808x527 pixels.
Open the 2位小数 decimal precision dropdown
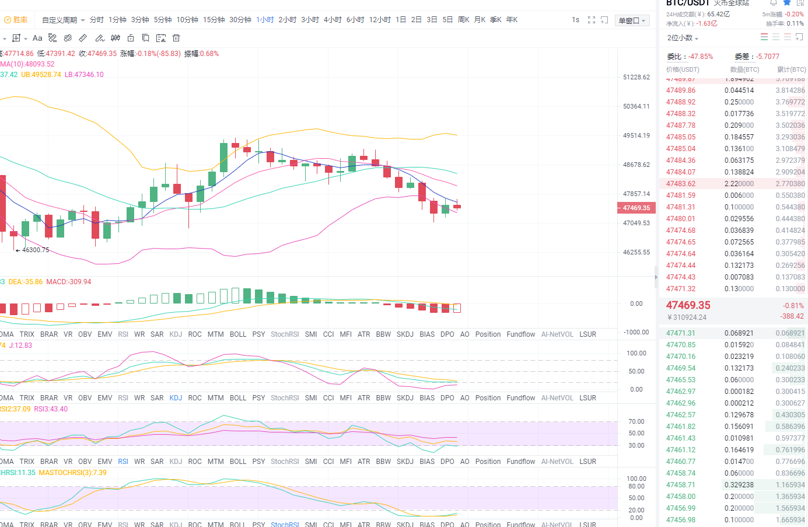coord(683,38)
